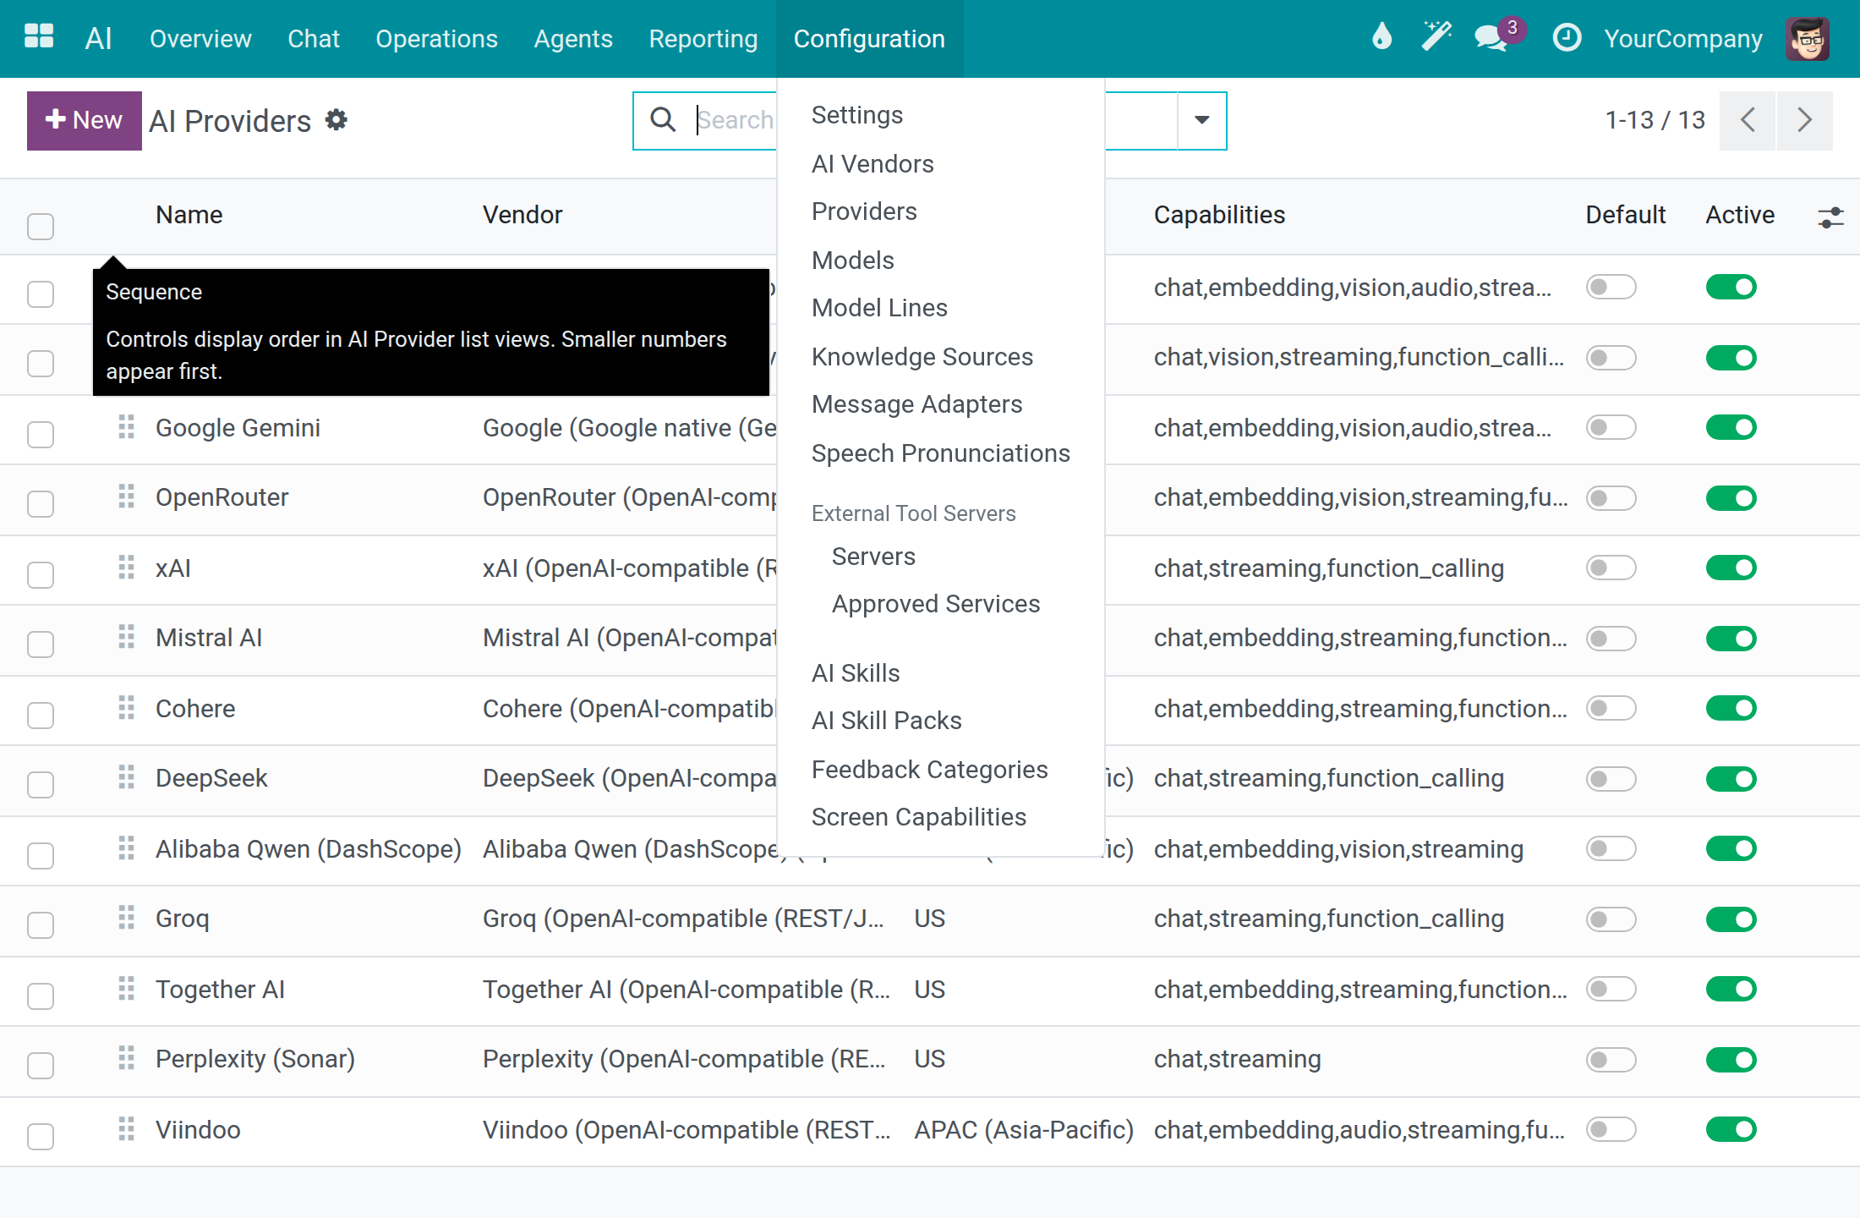Click the gear icon next to AI Providers
This screenshot has width=1860, height=1218.
click(x=336, y=120)
